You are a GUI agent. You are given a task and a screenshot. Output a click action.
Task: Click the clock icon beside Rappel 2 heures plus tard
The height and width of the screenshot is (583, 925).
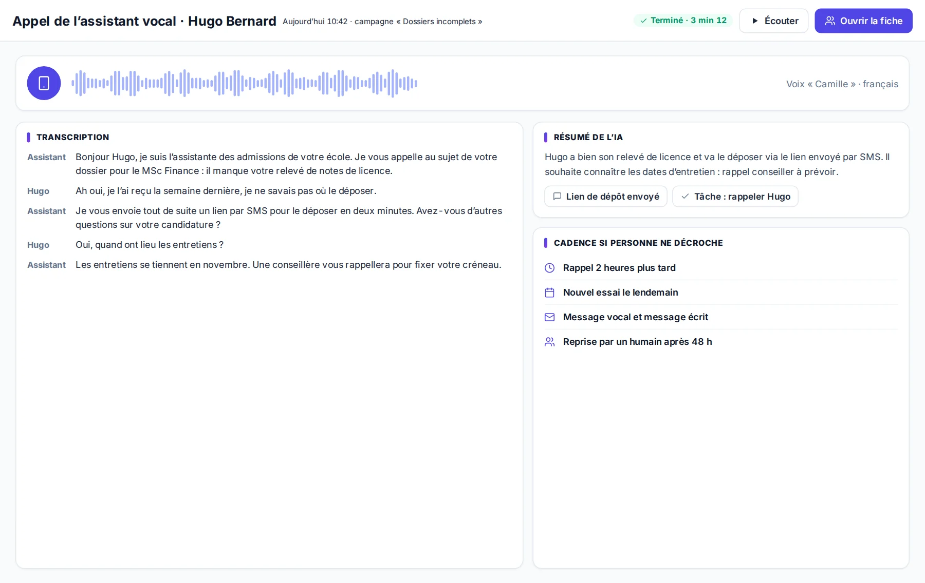549,268
